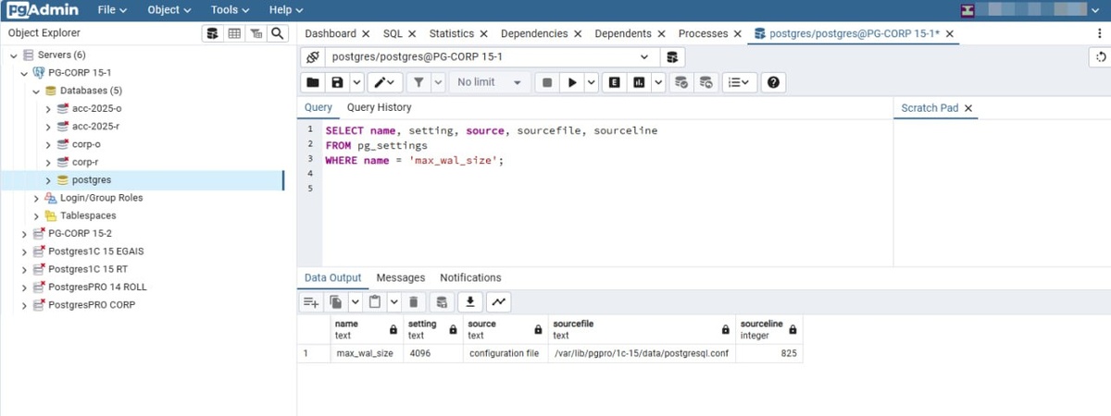The width and height of the screenshot is (1111, 416).
Task: Execute the query with play button
Action: tap(572, 82)
